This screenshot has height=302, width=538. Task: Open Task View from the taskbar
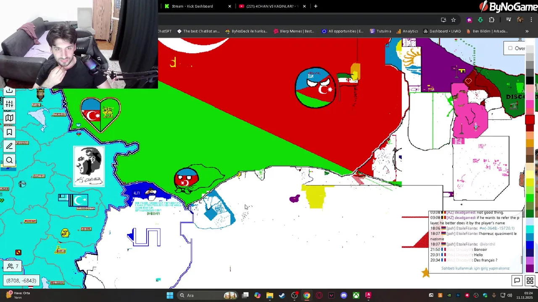point(245,295)
